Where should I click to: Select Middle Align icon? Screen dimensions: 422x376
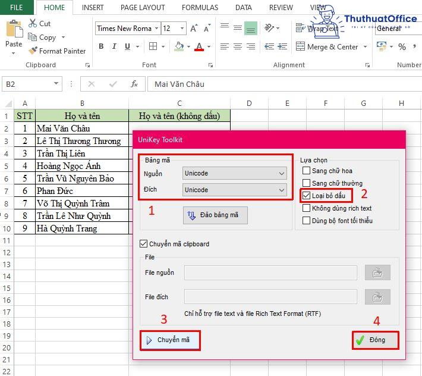(x=238, y=28)
